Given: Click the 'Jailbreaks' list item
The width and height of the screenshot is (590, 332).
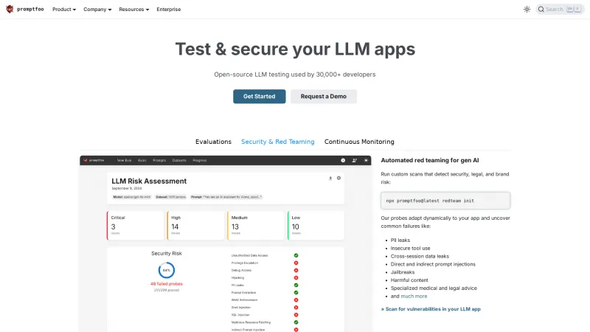Looking at the screenshot, I should tap(403, 272).
